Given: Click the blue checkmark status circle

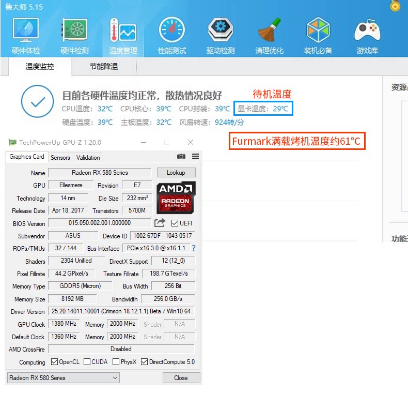Looking at the screenshot, I should point(38,101).
